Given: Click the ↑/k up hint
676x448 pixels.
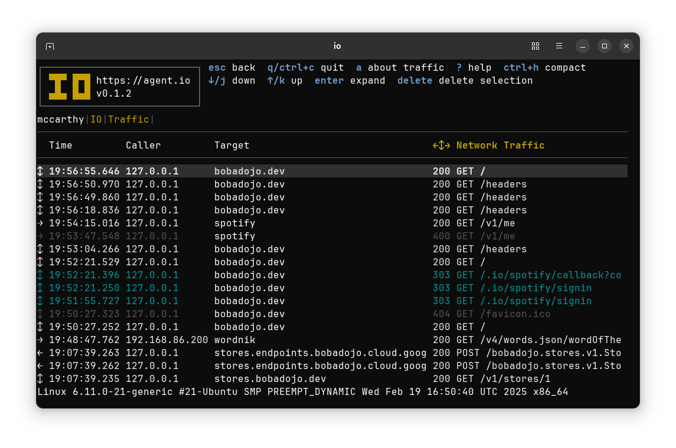Looking at the screenshot, I should [x=285, y=81].
